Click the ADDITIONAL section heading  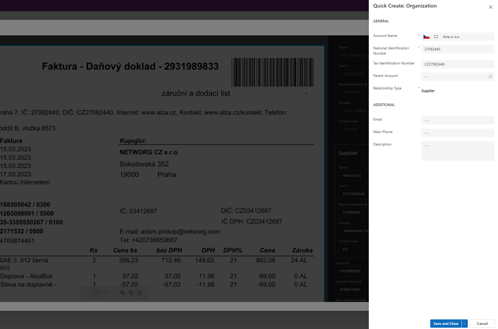coord(384,105)
